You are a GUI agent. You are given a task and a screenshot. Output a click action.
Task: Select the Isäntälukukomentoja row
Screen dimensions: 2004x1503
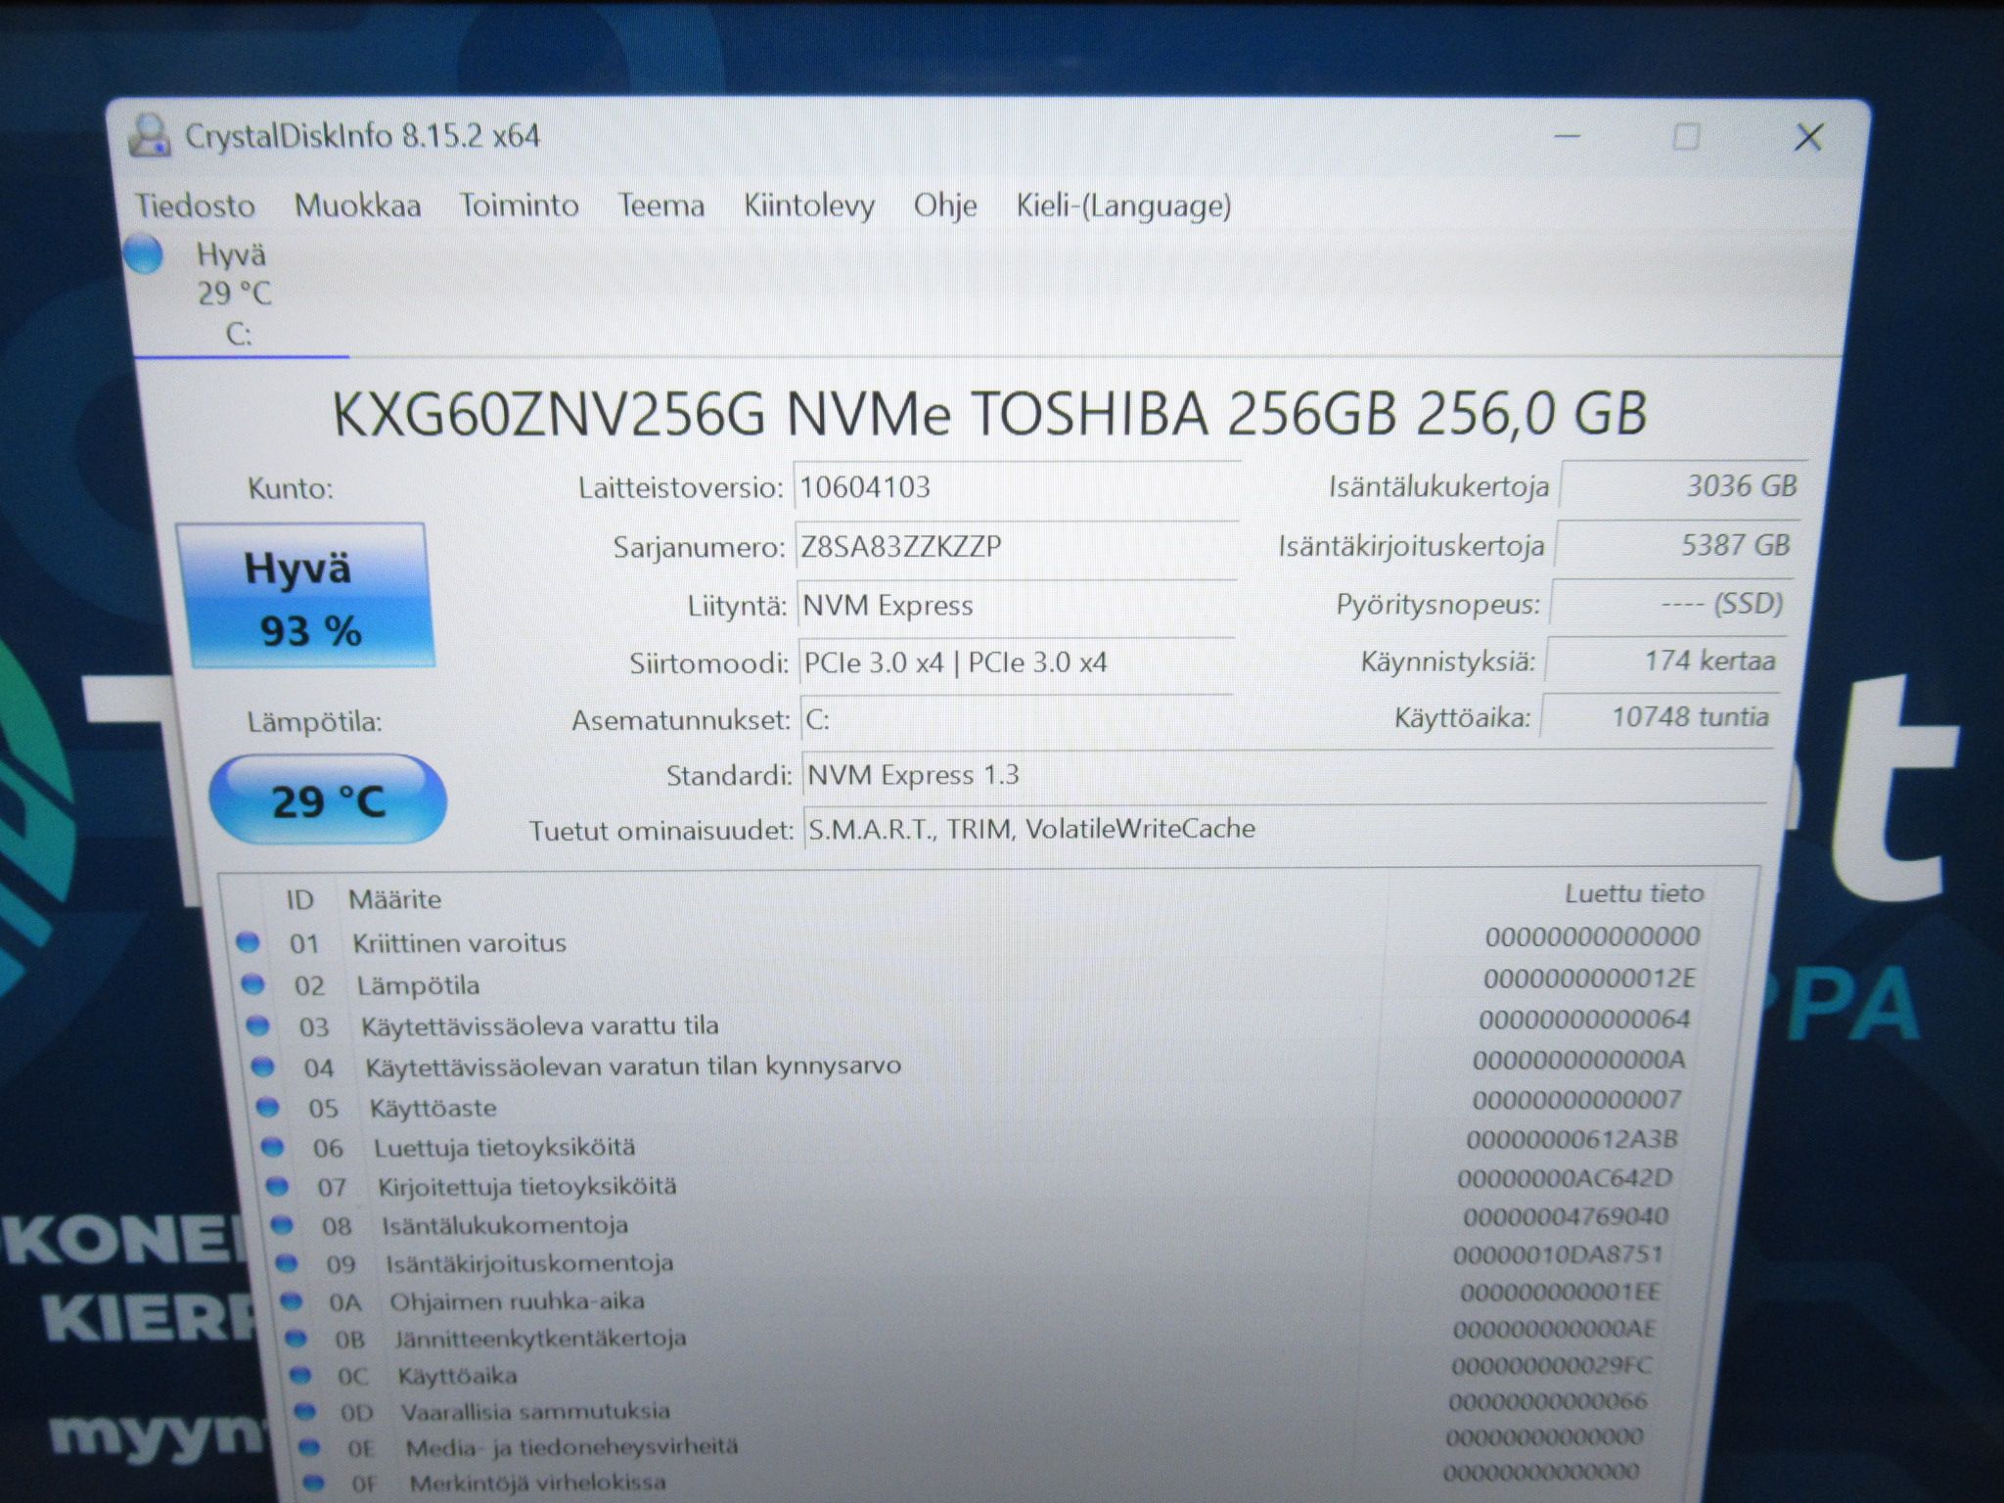coord(976,1221)
